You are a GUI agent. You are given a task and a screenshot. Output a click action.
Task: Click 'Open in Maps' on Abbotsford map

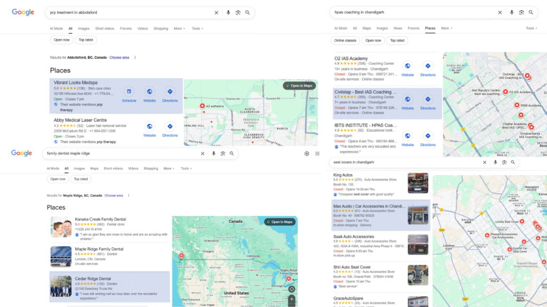point(300,86)
